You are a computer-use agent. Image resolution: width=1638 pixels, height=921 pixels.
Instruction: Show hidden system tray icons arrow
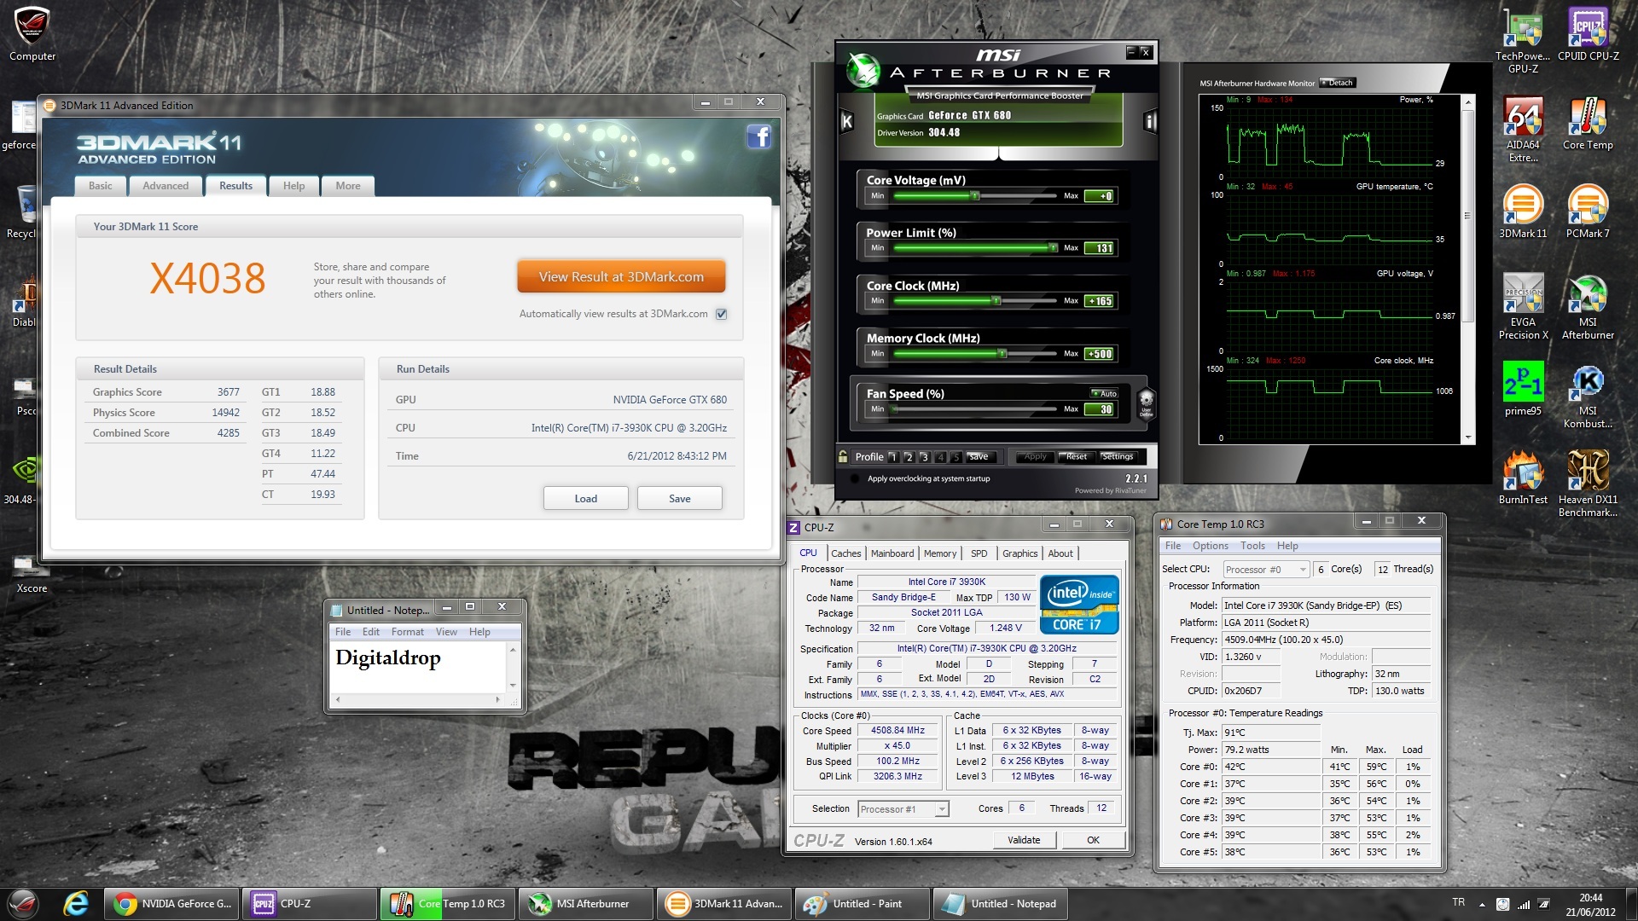1482,904
